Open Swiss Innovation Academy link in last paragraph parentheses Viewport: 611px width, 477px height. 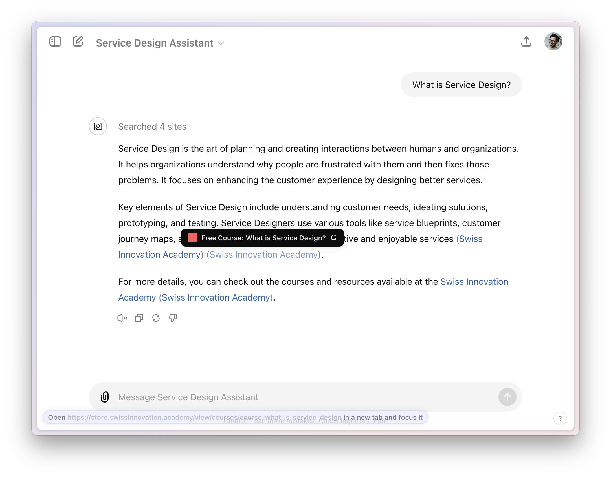pyautogui.click(x=216, y=297)
